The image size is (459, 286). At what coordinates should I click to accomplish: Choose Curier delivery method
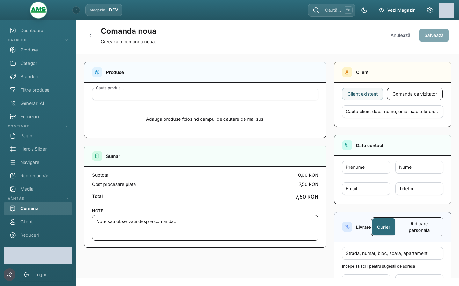pyautogui.click(x=383, y=227)
